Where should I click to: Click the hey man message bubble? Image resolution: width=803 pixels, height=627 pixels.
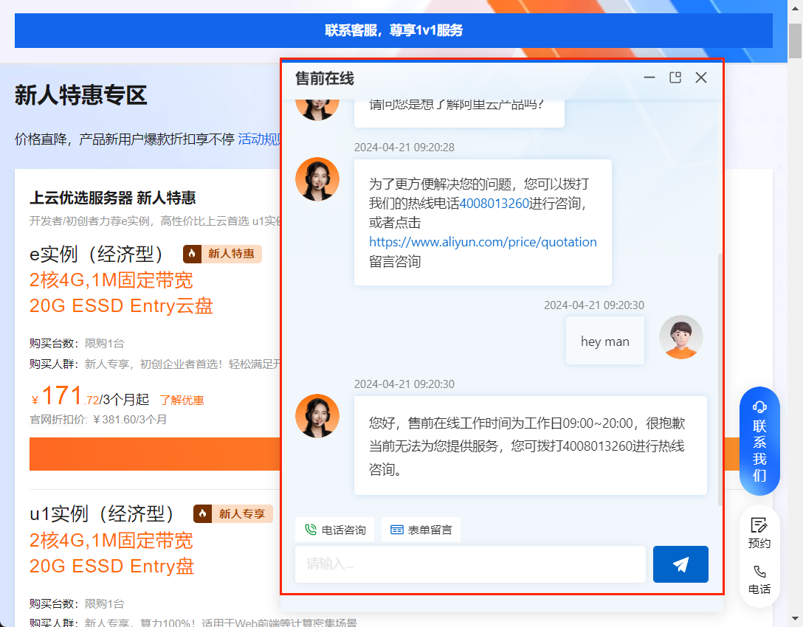click(x=604, y=341)
